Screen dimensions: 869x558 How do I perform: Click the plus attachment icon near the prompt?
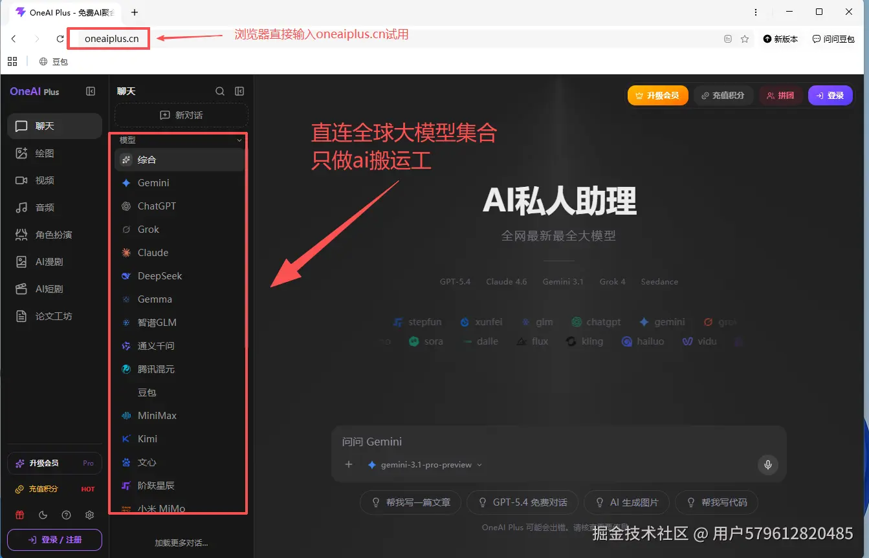pos(348,464)
